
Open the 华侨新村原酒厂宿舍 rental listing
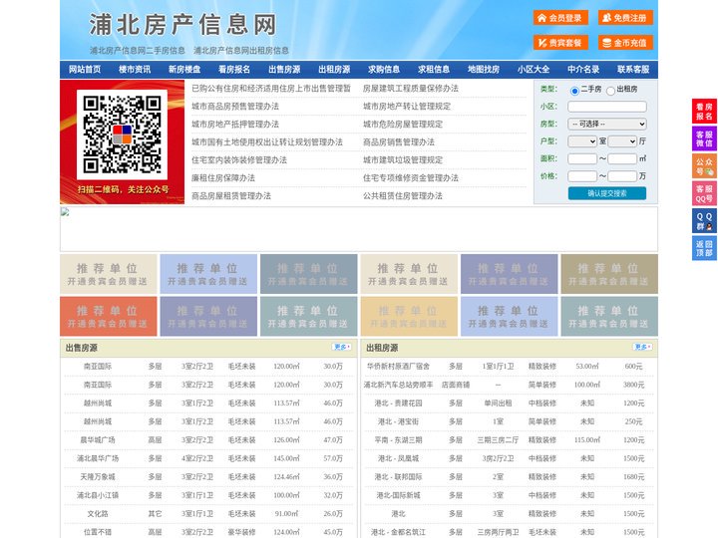[x=398, y=367]
